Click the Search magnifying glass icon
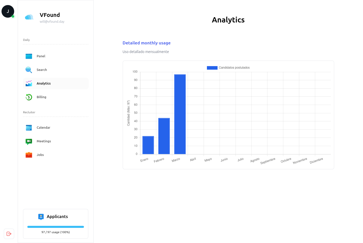Viewport: 363px width, 243px height. (29, 70)
